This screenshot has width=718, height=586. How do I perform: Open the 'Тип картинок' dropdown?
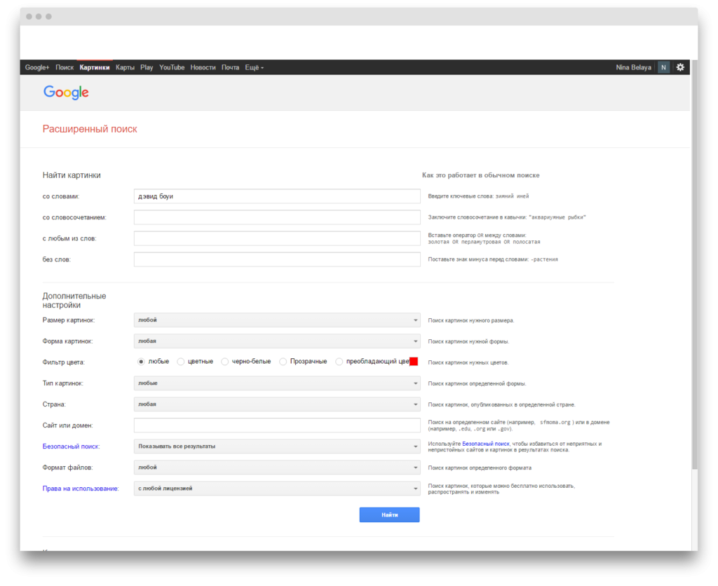277,383
